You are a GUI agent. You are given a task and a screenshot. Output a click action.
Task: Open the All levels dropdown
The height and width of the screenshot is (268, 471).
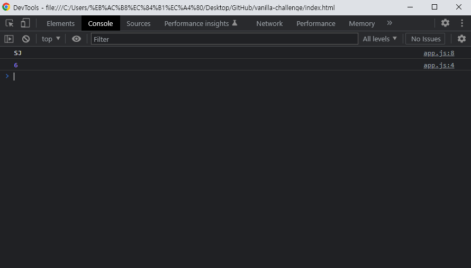[x=379, y=39]
